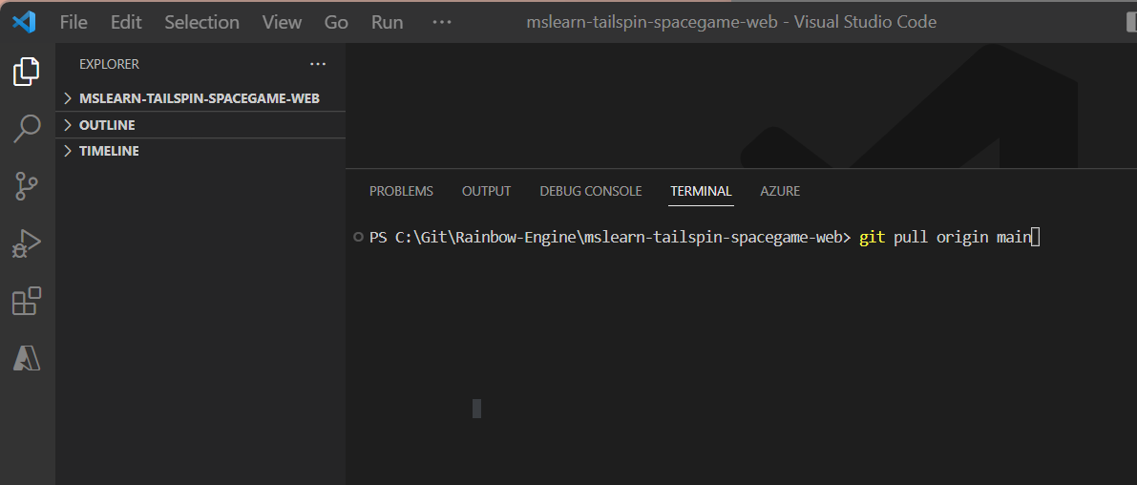The height and width of the screenshot is (485, 1137).
Task: Expand the OUTLINE section
Action: click(200, 125)
